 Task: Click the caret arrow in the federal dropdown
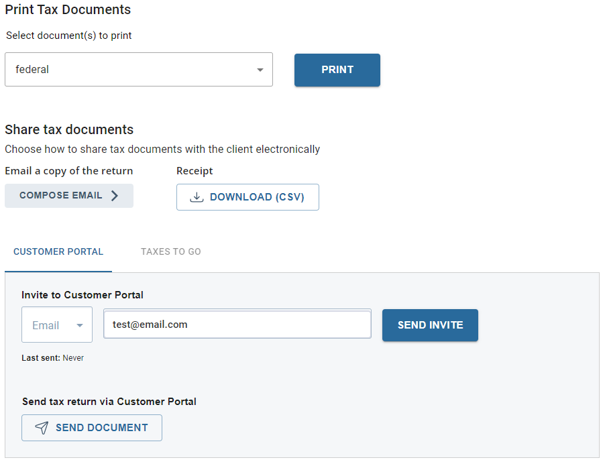click(x=260, y=70)
